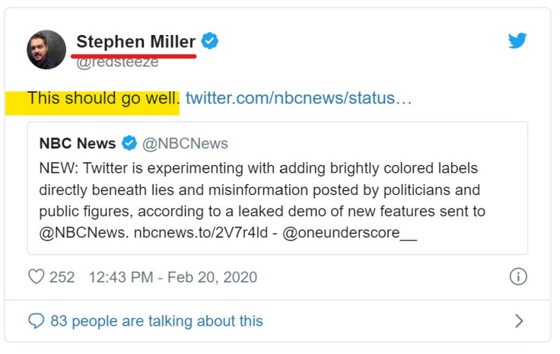Click NBC News verified checkmark badge
This screenshot has height=354, width=560.
tap(130, 143)
